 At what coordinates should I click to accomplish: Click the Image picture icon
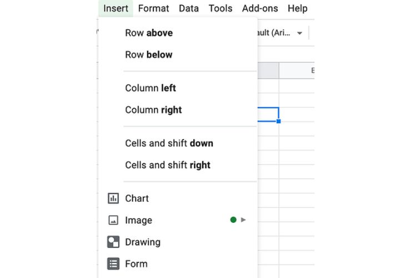click(113, 220)
